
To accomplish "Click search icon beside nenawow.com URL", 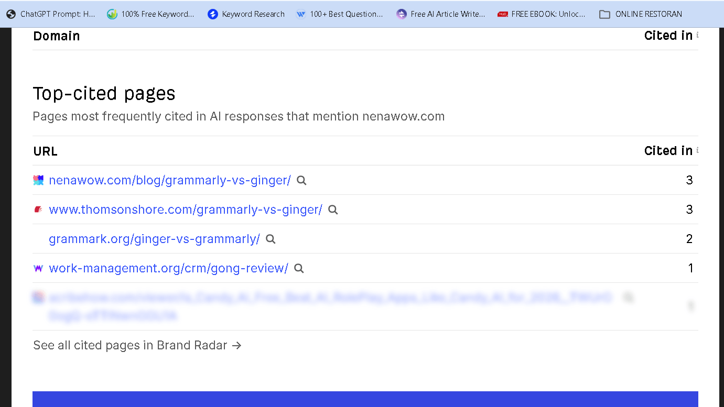I will point(301,180).
